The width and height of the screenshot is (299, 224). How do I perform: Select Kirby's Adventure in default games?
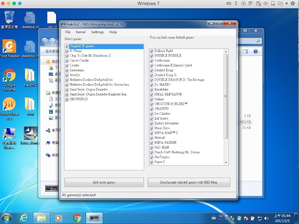click(167, 123)
